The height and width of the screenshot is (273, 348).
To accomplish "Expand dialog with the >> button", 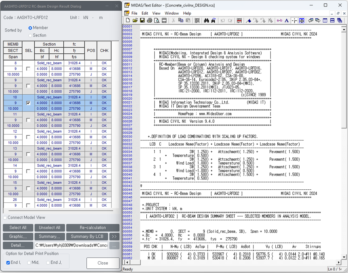I will pyautogui.click(x=114, y=237).
